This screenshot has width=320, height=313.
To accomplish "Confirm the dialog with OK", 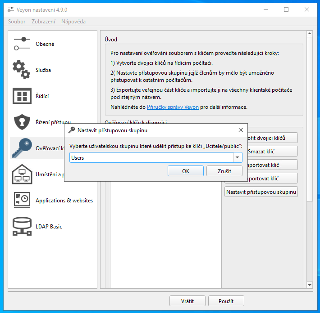I will coord(186,171).
